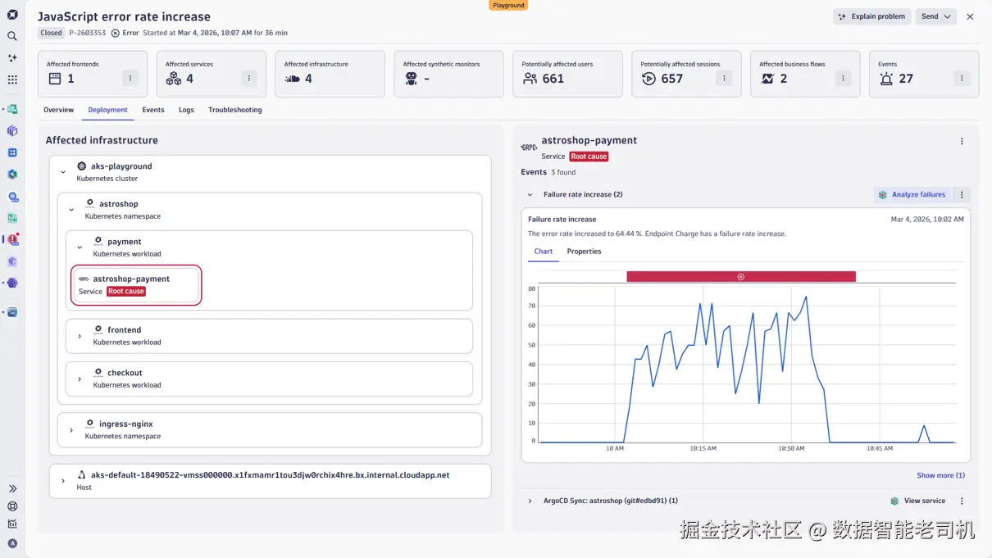Click the host icon beside aks-default

point(81,474)
